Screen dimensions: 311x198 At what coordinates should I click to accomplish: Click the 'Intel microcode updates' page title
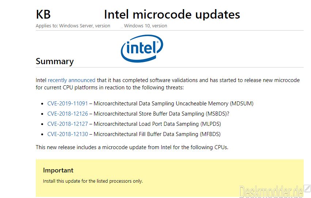172,15
